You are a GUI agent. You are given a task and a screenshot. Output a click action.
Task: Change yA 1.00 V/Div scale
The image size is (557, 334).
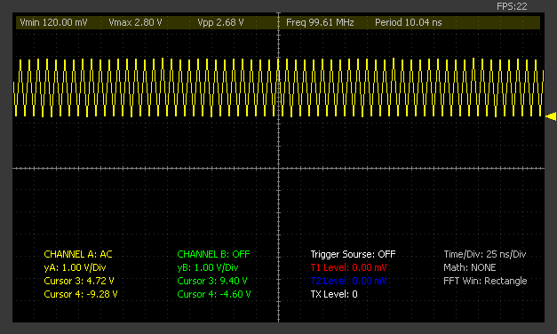pyautogui.click(x=75, y=267)
